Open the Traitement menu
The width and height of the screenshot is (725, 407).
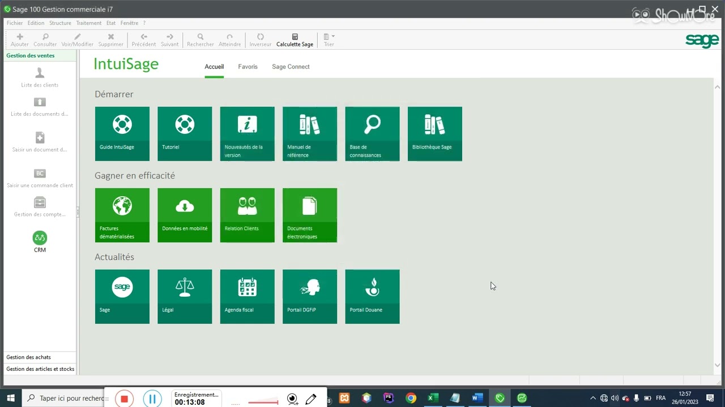tap(89, 23)
